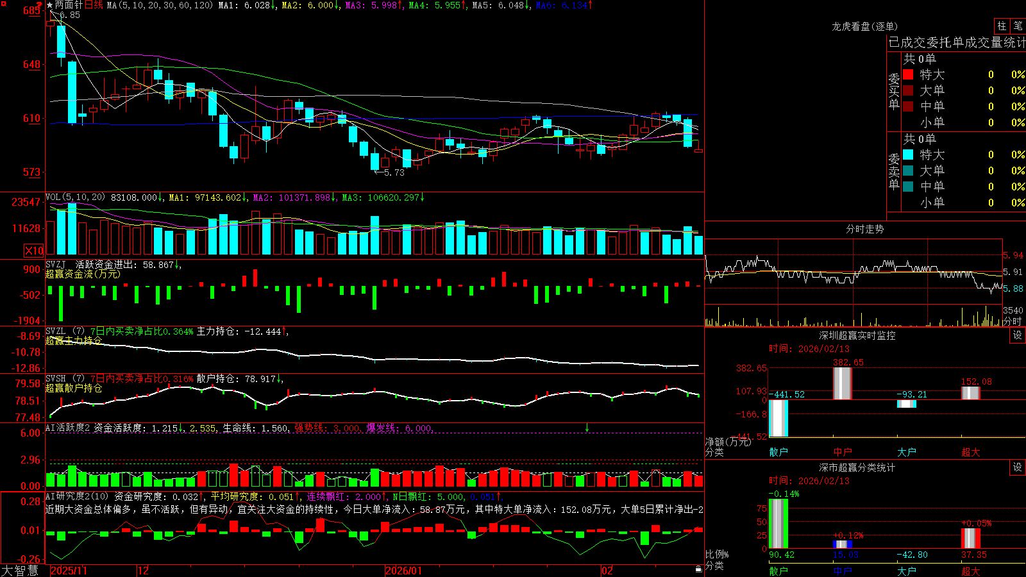Image resolution: width=1026 pixels, height=577 pixels.
Task: Select the 龙虎看盘(逐单) panel title
Action: point(864,26)
